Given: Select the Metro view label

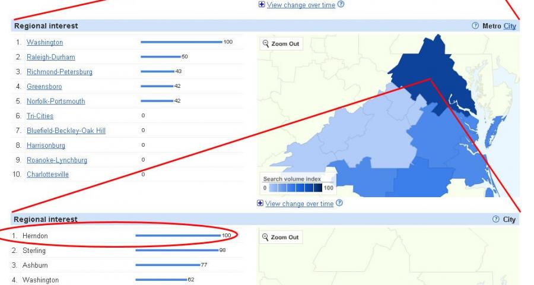Looking at the screenshot, I should pos(492,26).
